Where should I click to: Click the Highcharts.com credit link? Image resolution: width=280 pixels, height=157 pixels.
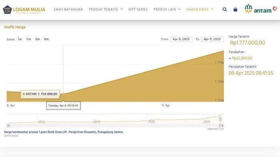pyautogui.click(x=216, y=129)
